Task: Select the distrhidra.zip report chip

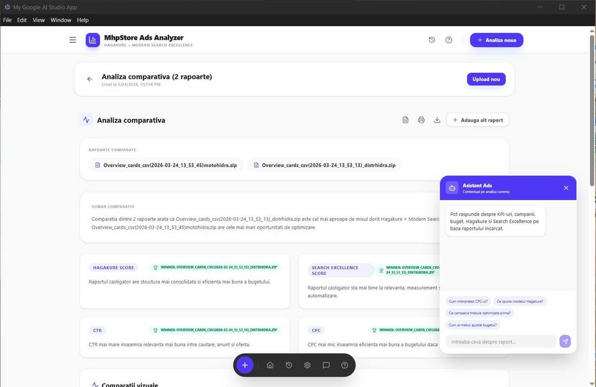Action: (324, 165)
